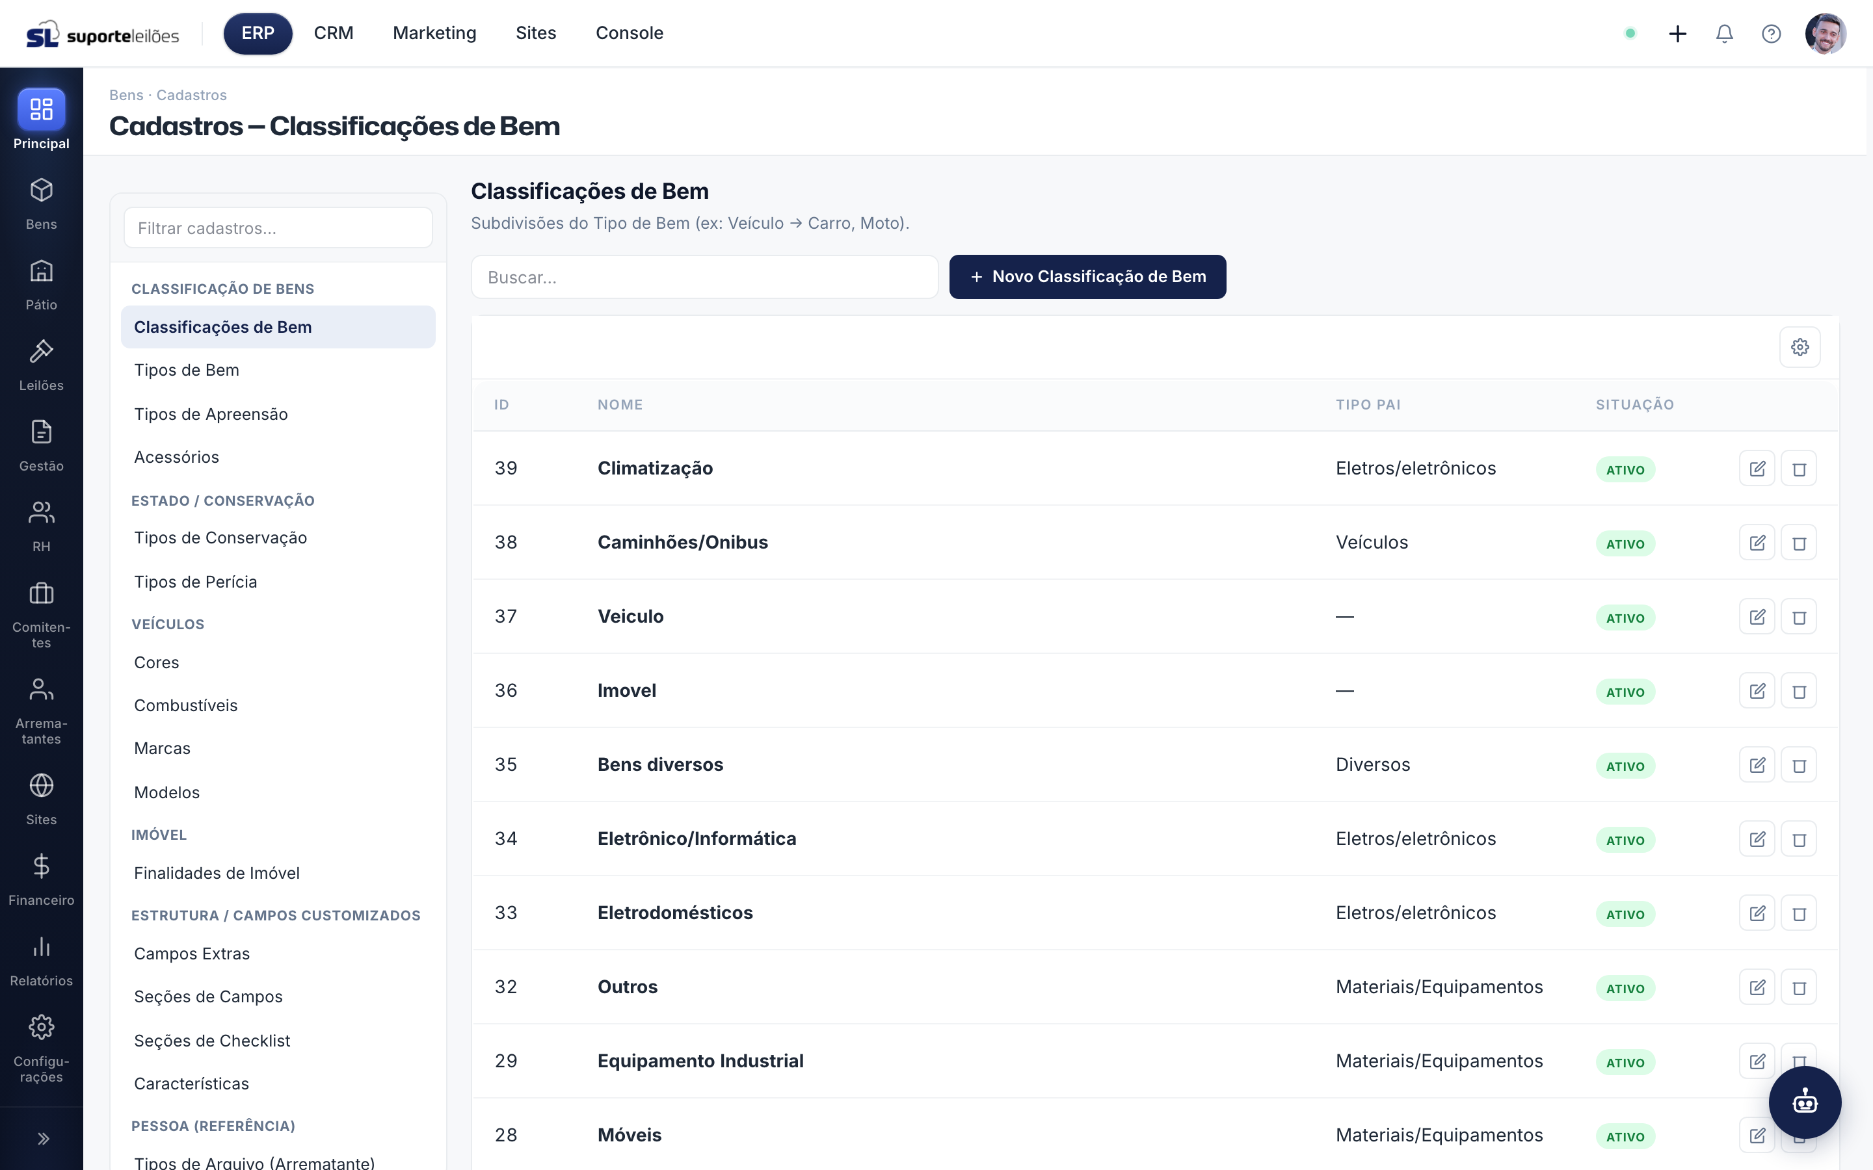Click the plus icon in the top bar
The width and height of the screenshot is (1873, 1170).
(1677, 33)
